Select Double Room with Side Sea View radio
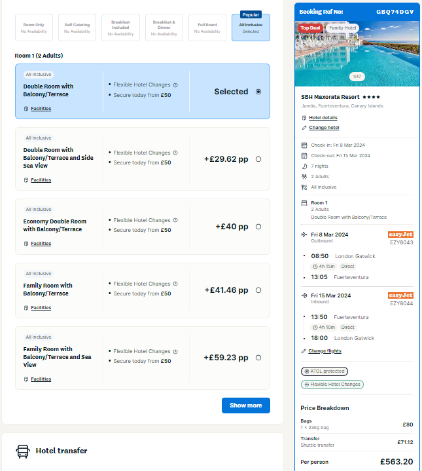Image resolution: width=422 pixels, height=471 pixels. 258,159
